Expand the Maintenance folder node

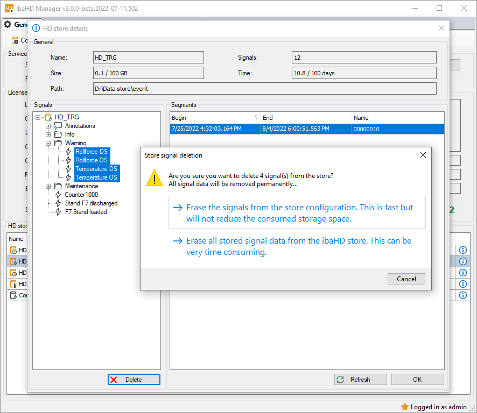48,186
